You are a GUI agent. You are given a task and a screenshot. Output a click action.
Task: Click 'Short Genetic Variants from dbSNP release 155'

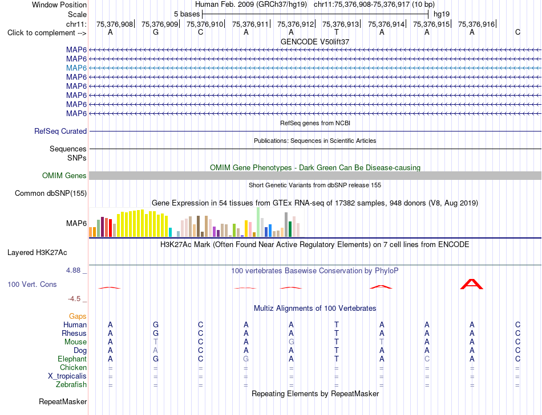pyautogui.click(x=315, y=185)
